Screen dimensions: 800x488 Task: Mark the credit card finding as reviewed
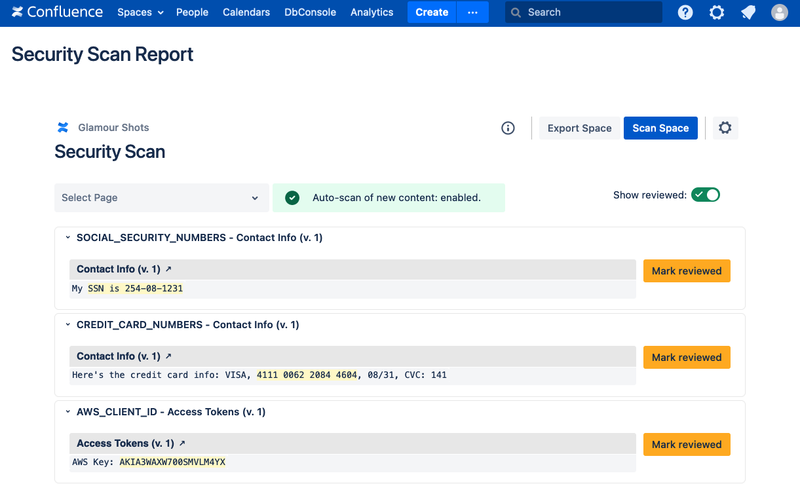(686, 358)
